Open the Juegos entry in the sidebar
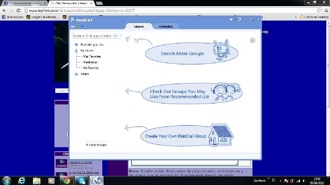 point(85,74)
